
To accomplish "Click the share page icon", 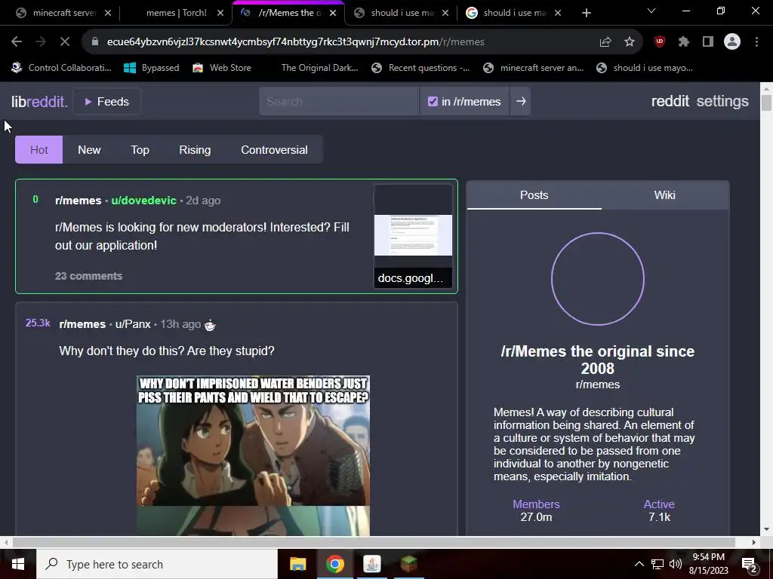I will (x=605, y=42).
